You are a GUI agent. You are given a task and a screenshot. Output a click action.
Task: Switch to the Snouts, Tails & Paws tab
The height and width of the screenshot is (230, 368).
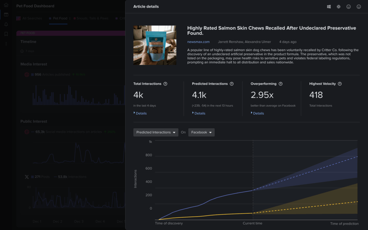tap(91, 18)
